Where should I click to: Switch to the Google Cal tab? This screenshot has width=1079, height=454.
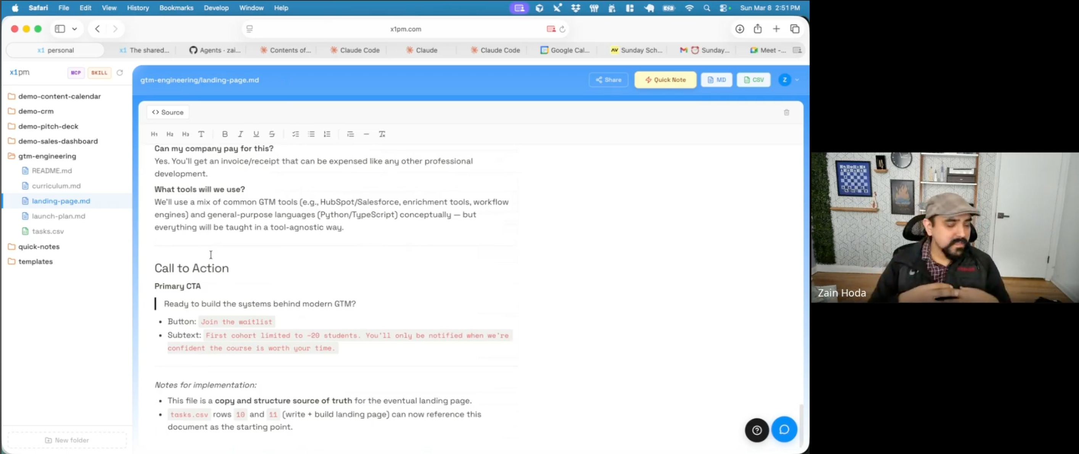point(565,50)
